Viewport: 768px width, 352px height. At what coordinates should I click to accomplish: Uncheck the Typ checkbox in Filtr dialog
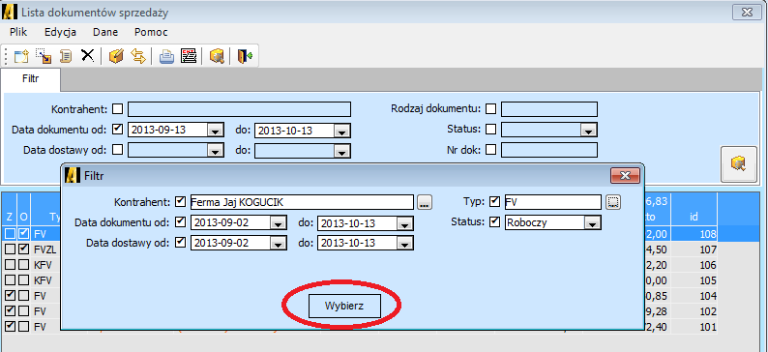pos(494,201)
